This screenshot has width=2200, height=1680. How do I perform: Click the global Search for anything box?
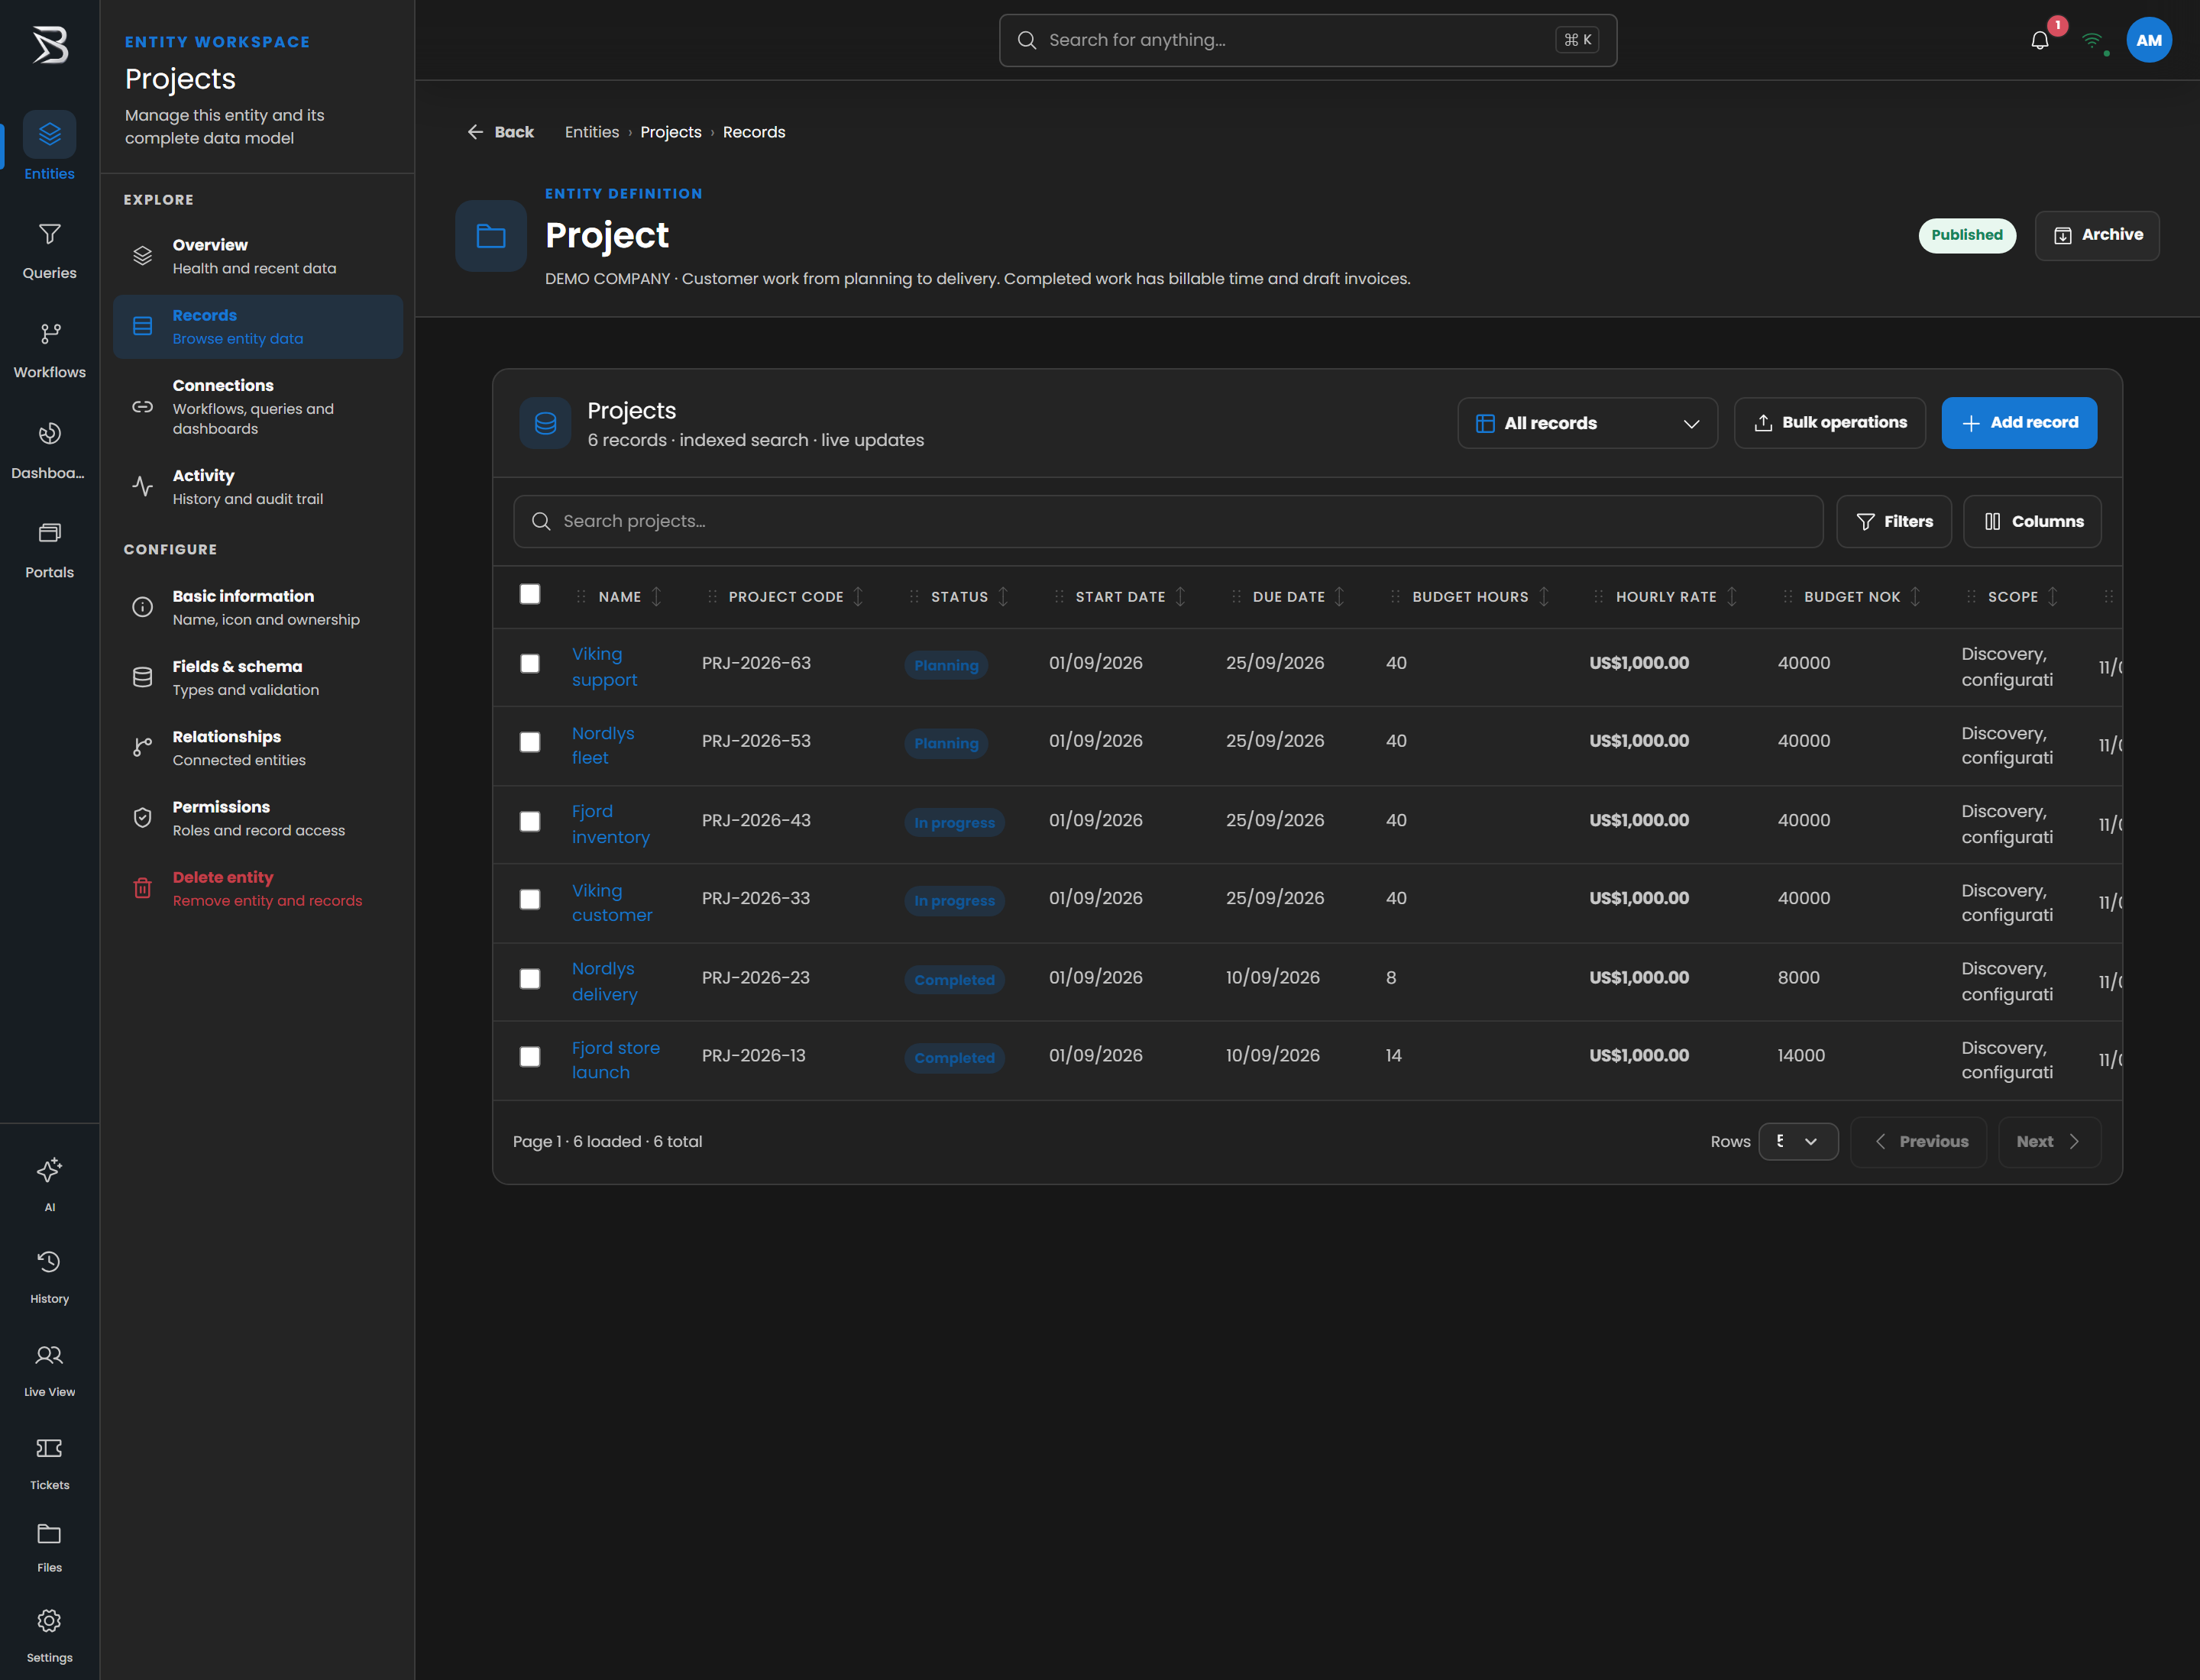(x=1308, y=40)
